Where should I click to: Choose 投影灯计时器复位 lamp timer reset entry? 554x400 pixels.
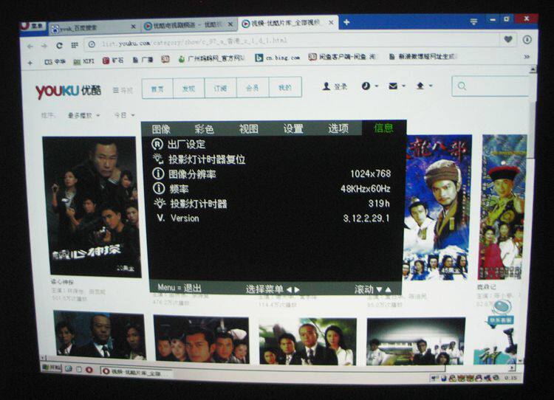point(199,159)
